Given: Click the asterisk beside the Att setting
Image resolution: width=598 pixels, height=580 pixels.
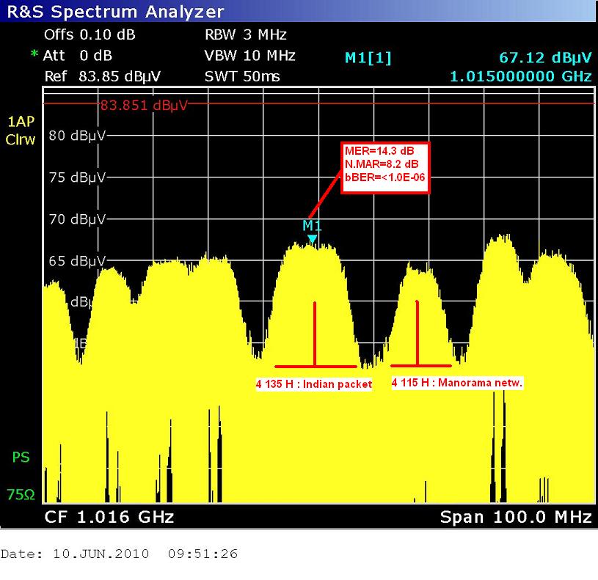Looking at the screenshot, I should point(34,56).
